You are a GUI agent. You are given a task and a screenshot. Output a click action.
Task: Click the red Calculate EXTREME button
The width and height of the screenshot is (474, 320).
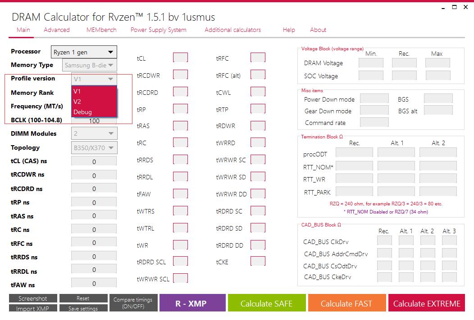pyautogui.click(x=427, y=303)
